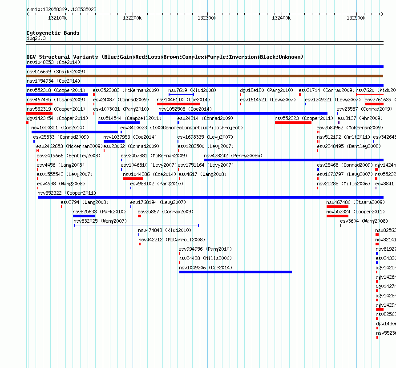This screenshot has width=396, height=368.
Task: Select the esv3794 (Wang2008) label
Action: pos(85,202)
